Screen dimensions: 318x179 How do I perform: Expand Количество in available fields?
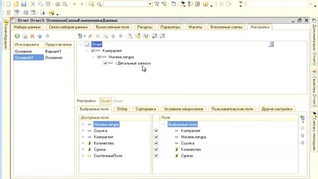(x=83, y=143)
